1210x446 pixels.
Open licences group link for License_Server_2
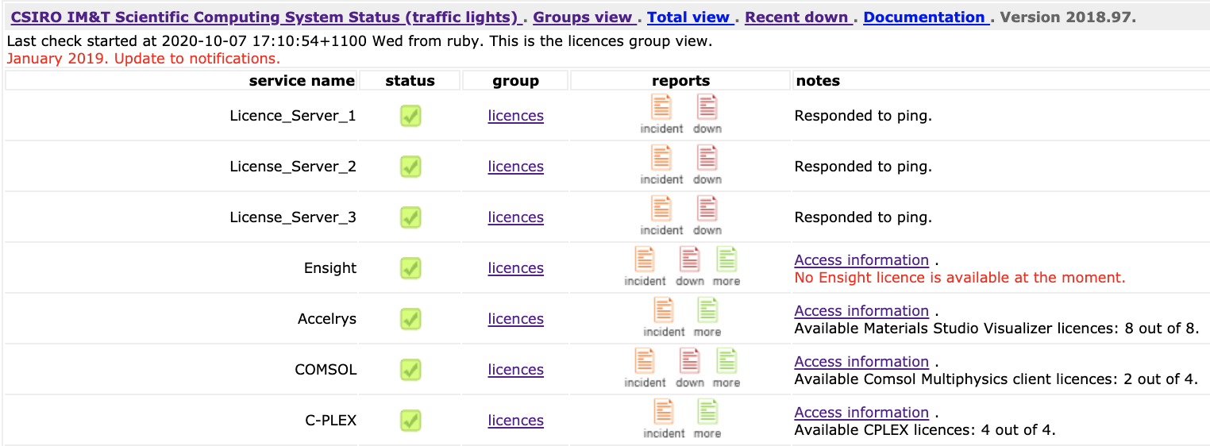516,167
